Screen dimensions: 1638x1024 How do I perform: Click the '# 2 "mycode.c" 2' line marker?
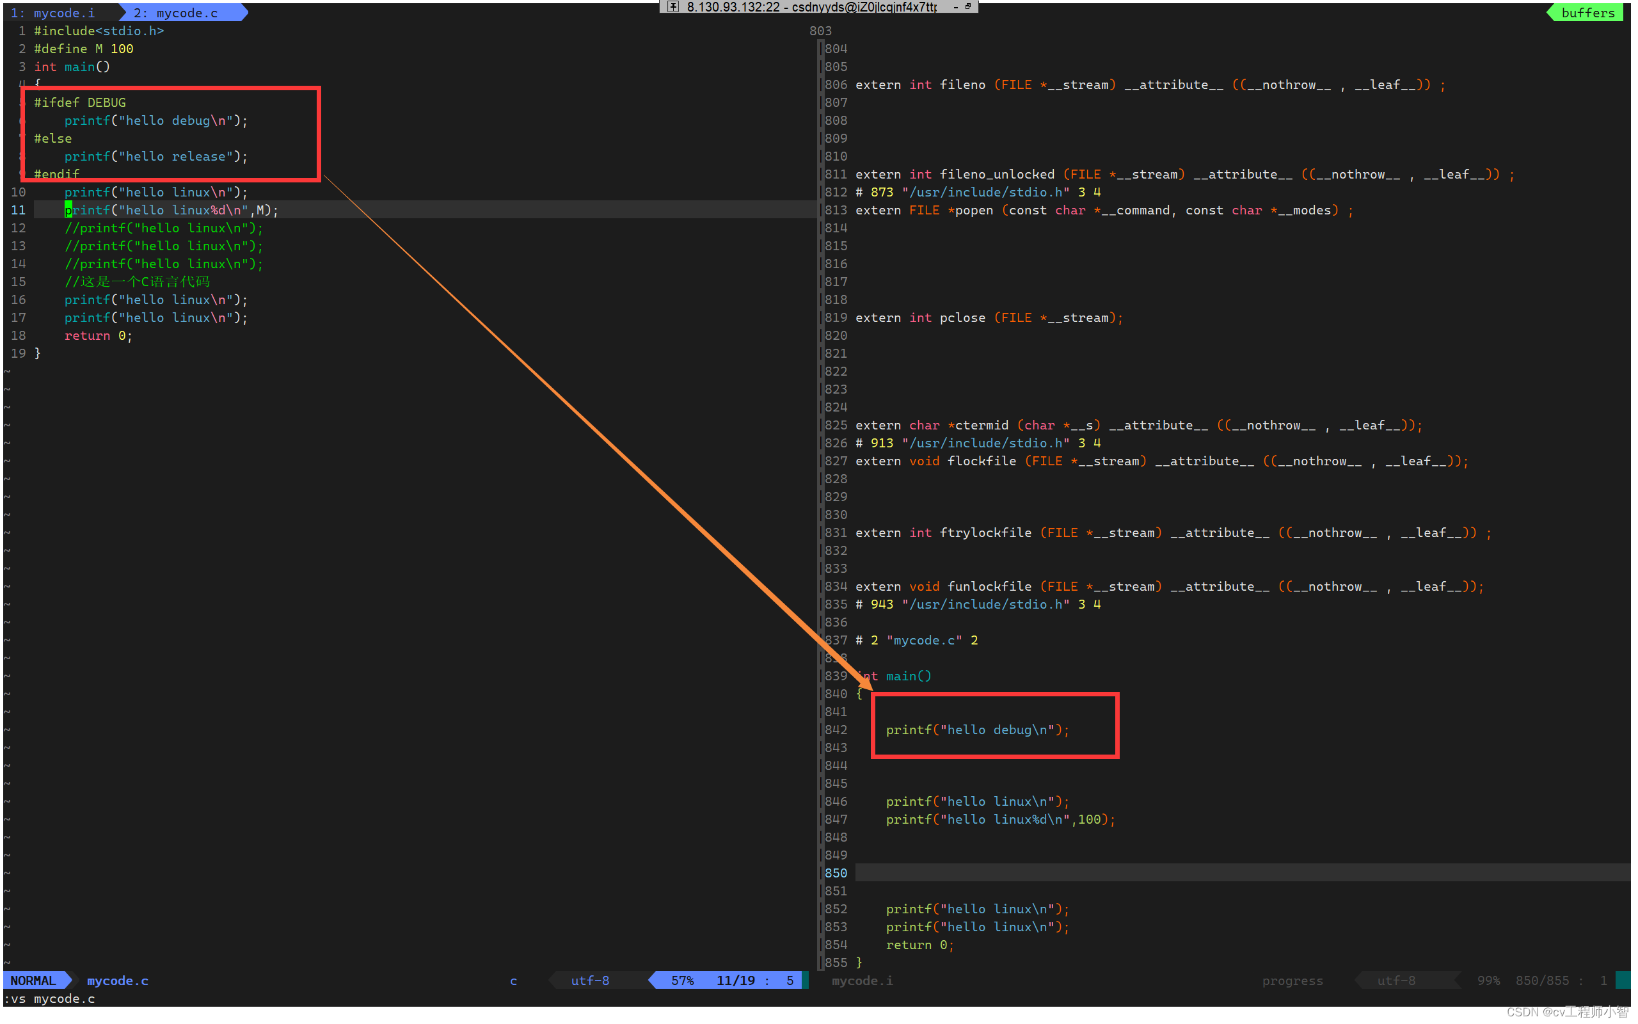916,641
